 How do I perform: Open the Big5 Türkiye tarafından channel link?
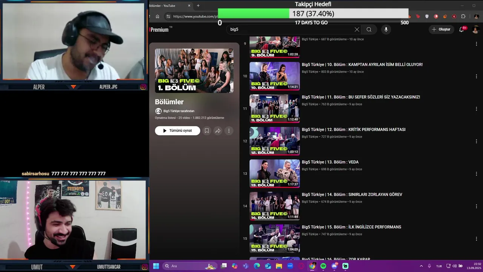point(179,111)
